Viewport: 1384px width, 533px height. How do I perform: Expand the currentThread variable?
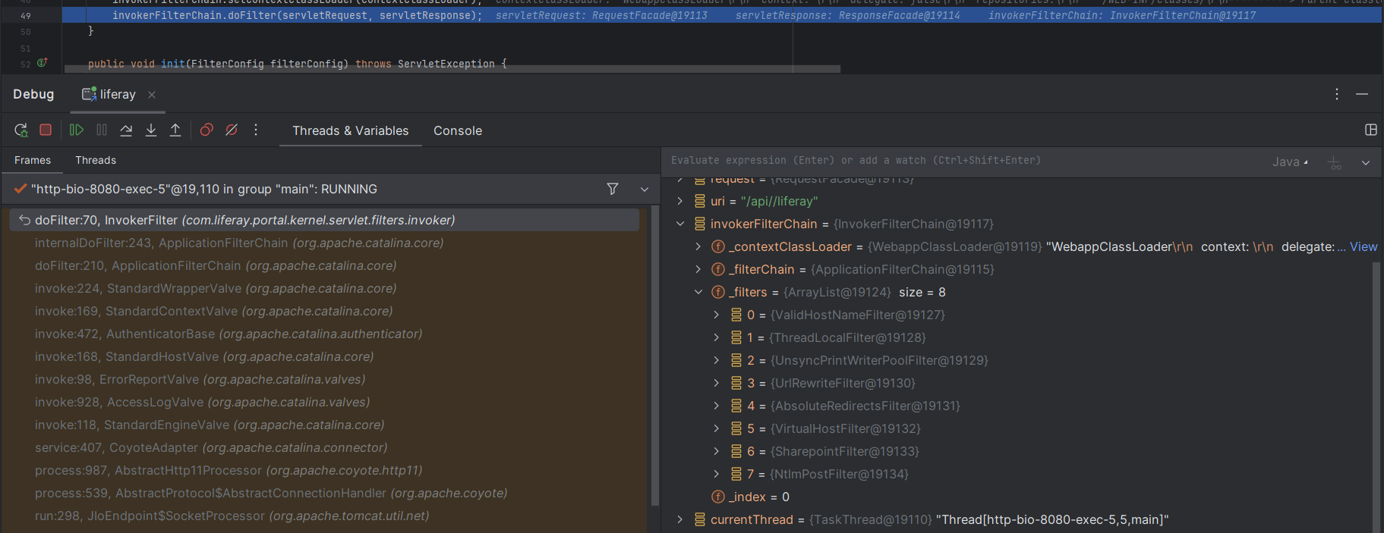(680, 520)
